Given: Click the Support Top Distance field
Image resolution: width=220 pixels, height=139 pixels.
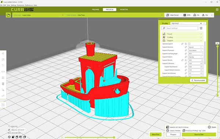Looking at the screenshot, I should click(195, 67).
